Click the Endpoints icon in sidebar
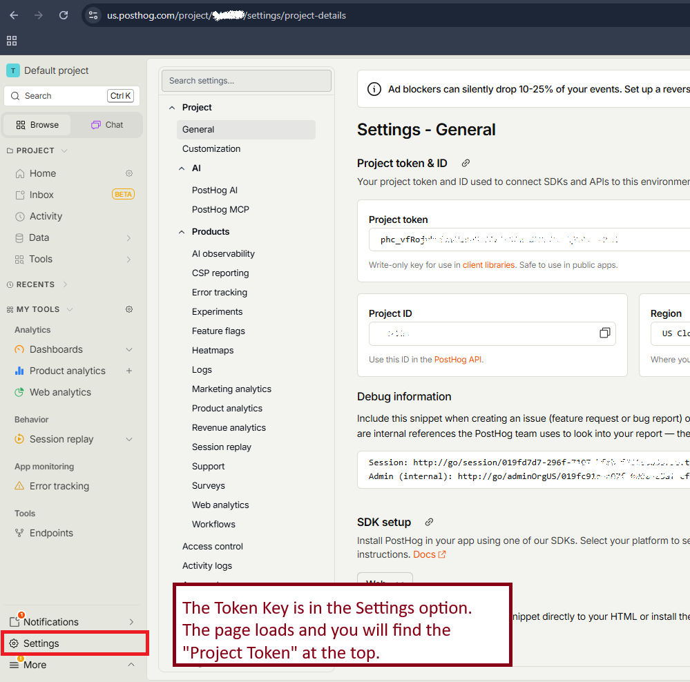Image resolution: width=690 pixels, height=682 pixels. (19, 533)
